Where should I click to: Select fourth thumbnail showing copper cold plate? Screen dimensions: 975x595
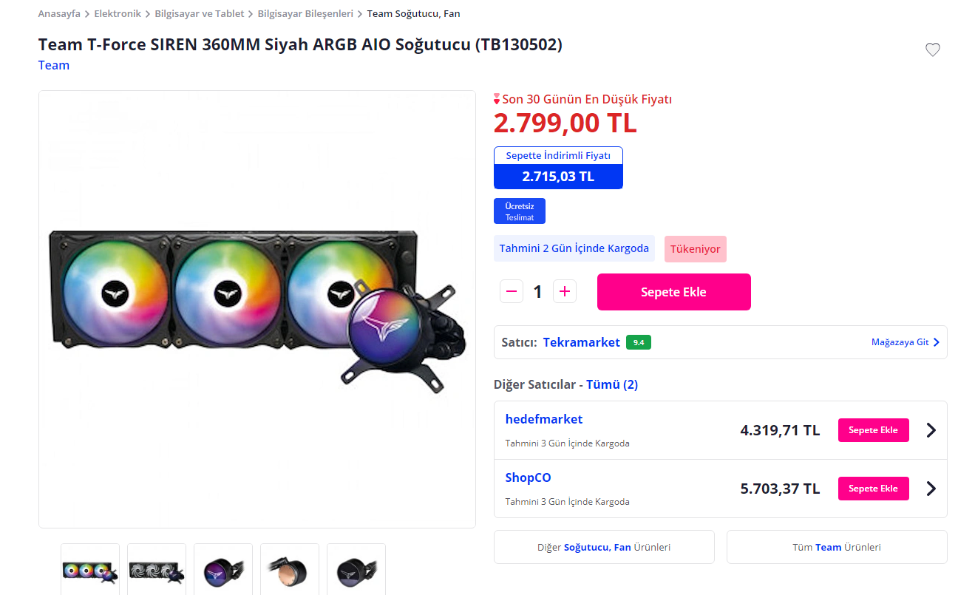[290, 570]
